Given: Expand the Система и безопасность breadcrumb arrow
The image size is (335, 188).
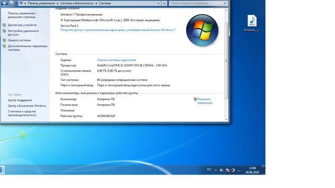Looking at the screenshot, I should point(96,3).
